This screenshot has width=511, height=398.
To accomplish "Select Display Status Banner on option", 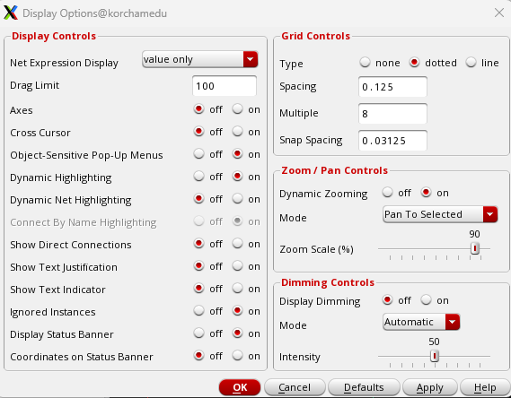I will [x=238, y=333].
